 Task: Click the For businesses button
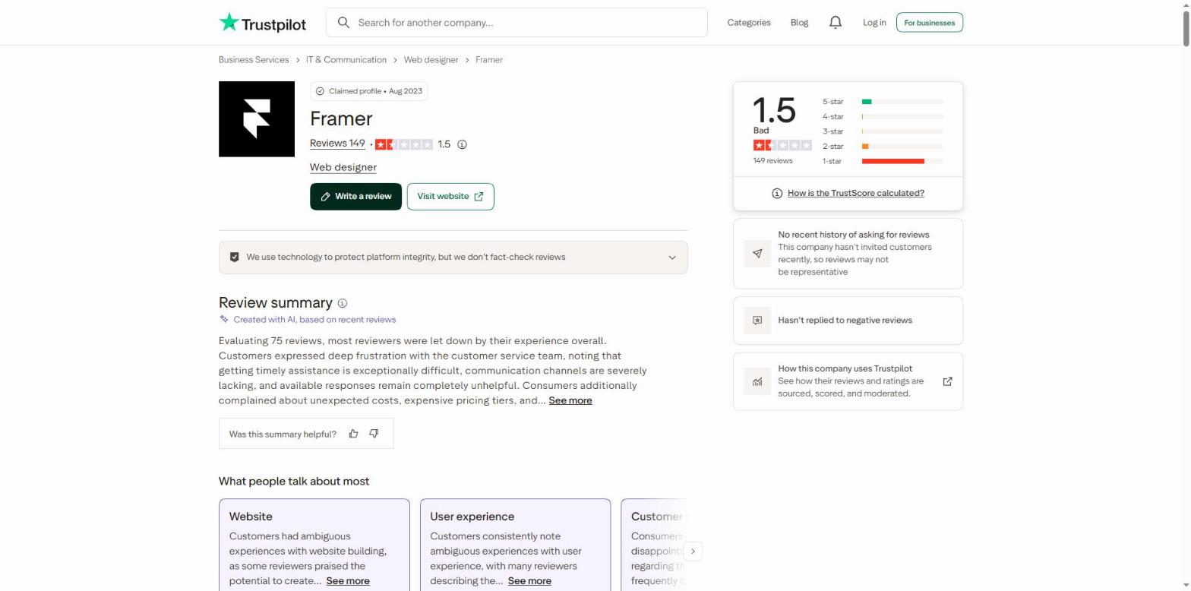(930, 23)
